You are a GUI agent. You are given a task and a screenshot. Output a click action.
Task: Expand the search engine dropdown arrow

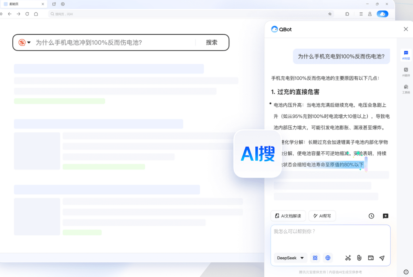tap(29, 42)
